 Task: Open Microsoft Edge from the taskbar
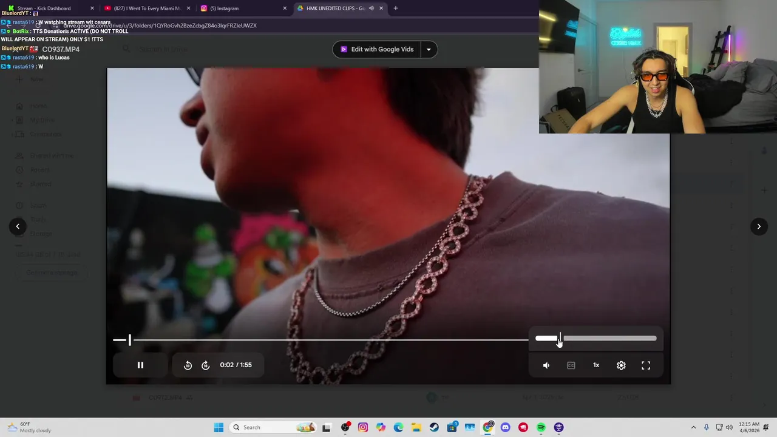[x=398, y=427]
